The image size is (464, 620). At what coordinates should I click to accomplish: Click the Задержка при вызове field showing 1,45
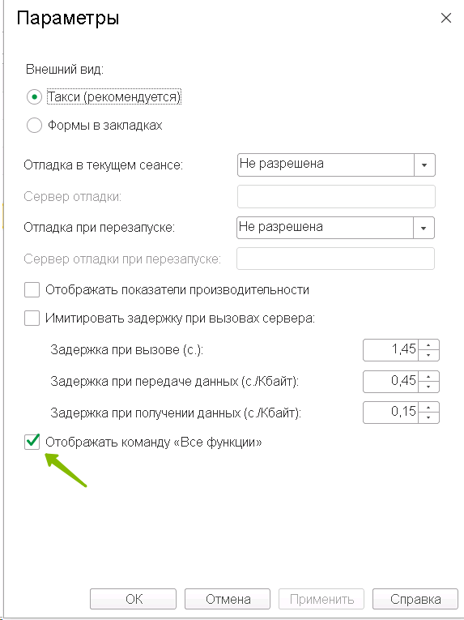pyautogui.click(x=391, y=350)
